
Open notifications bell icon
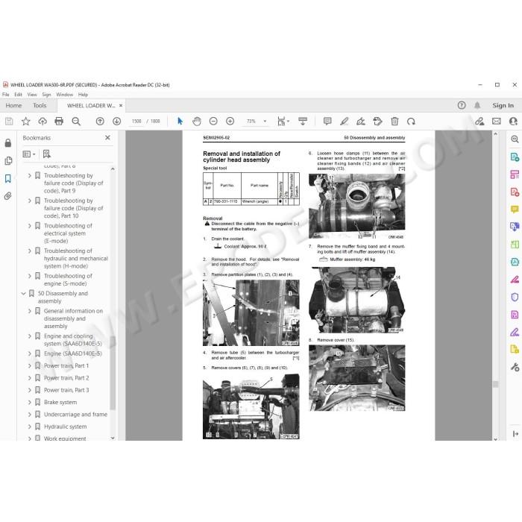tap(477, 106)
